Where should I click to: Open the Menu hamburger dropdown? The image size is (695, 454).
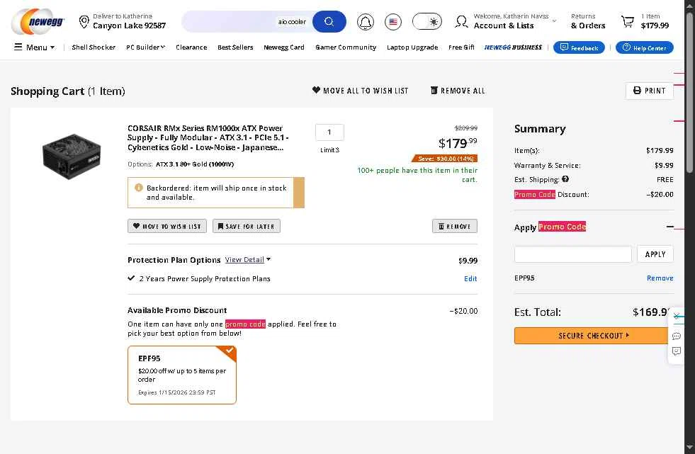pos(34,47)
